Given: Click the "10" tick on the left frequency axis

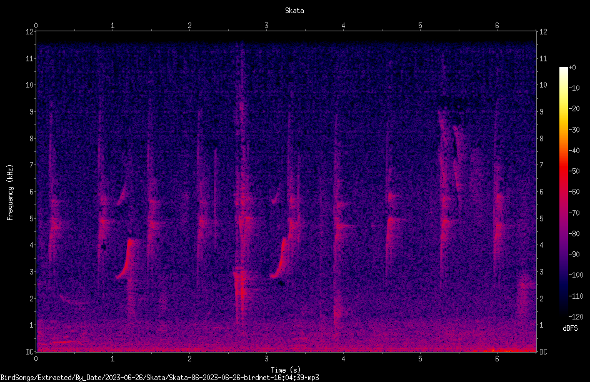Looking at the screenshot, I should 30,85.
